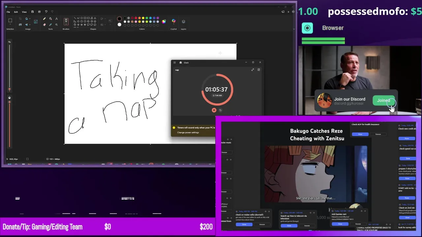Select the Color picker eyedropper tool
This screenshot has width=422, height=237.
[50, 24]
